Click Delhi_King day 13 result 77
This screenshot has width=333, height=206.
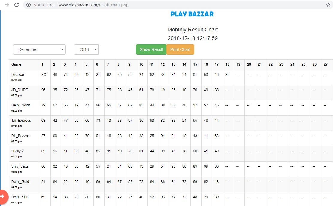(173, 197)
